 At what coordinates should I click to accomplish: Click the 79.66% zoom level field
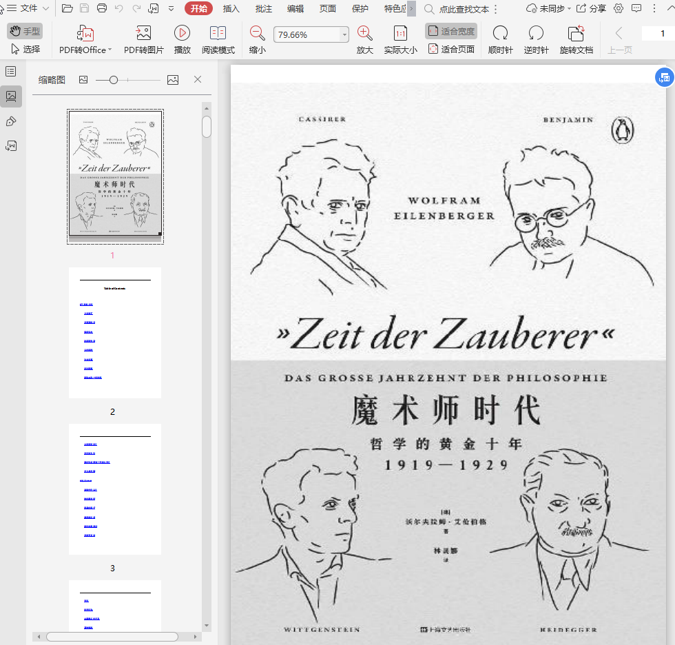coord(307,34)
